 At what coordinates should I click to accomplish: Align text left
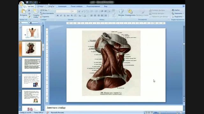[x=91, y=16]
